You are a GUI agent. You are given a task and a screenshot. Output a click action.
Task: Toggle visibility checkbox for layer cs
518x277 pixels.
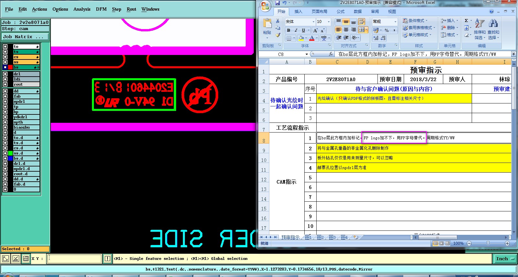point(5,57)
